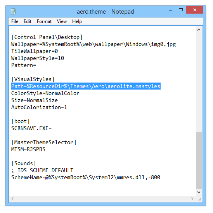The height and width of the screenshot is (213, 213).
Task: Click the highlighted Path=%ResourceDir% aerolite.msstyles line
Action: point(86,86)
